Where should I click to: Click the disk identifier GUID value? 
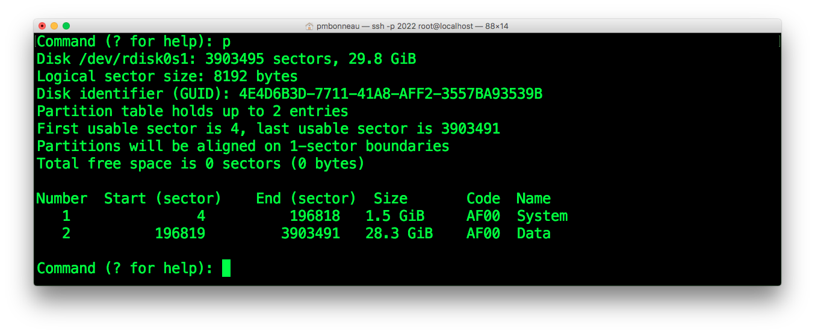coord(391,94)
